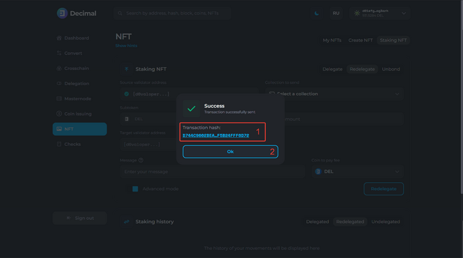Click the Show hints link
The height and width of the screenshot is (258, 463).
point(126,46)
